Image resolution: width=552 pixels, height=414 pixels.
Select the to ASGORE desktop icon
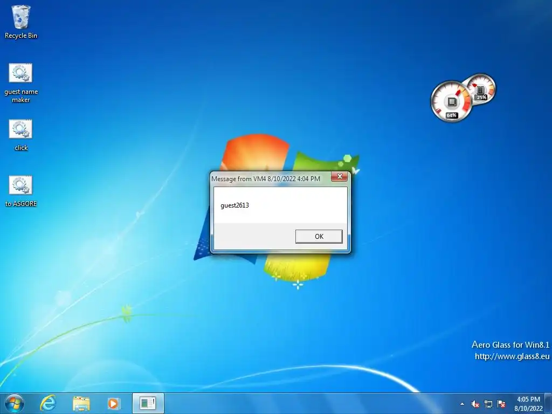tap(21, 191)
